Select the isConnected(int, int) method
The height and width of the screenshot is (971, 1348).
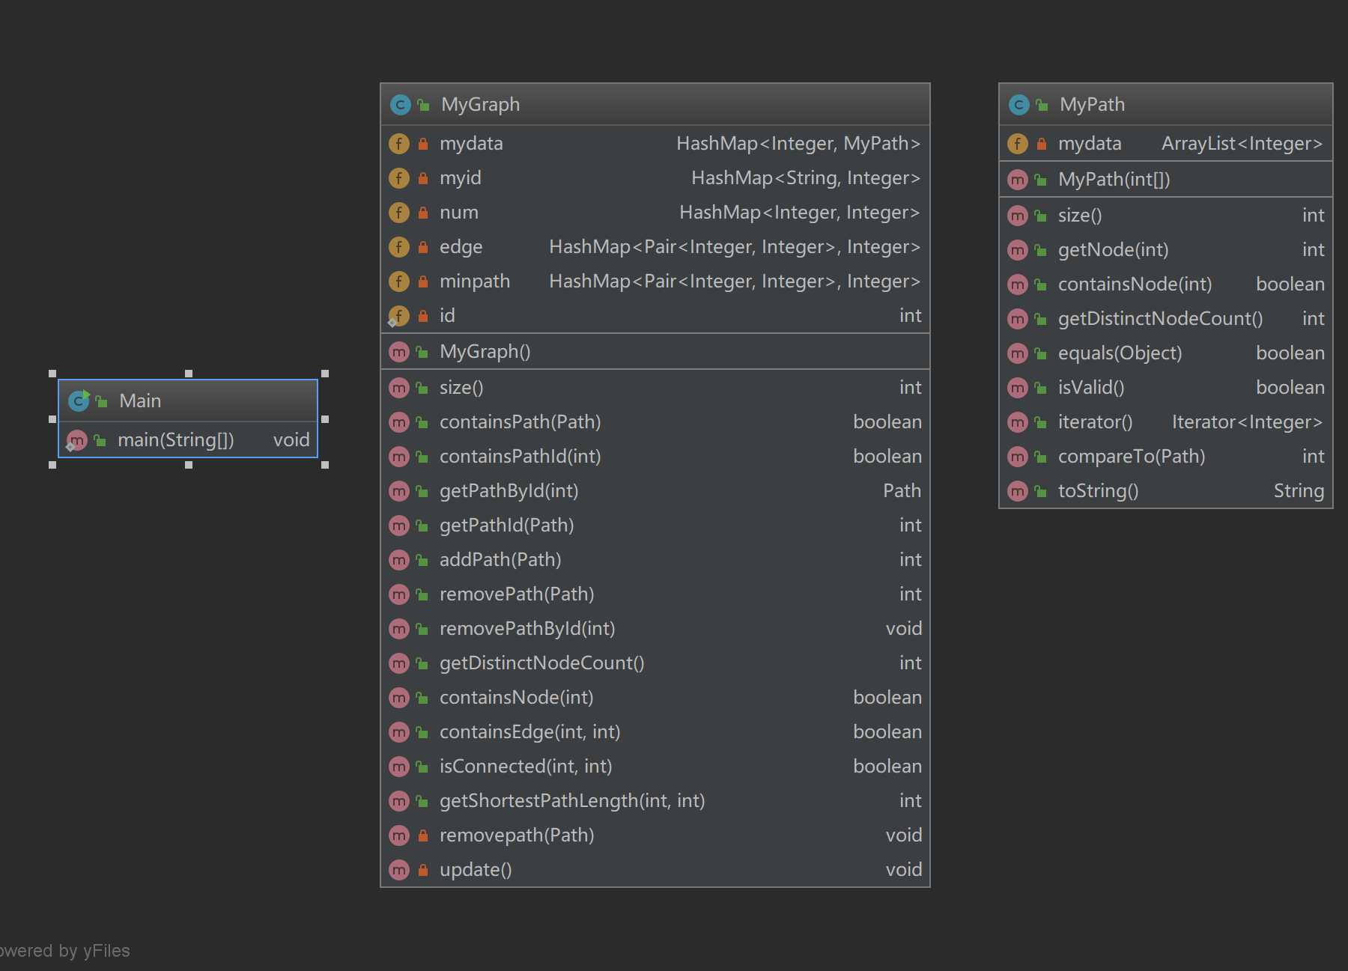[x=655, y=767]
